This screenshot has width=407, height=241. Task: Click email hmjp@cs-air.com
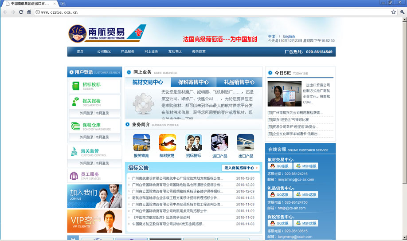tap(291, 208)
